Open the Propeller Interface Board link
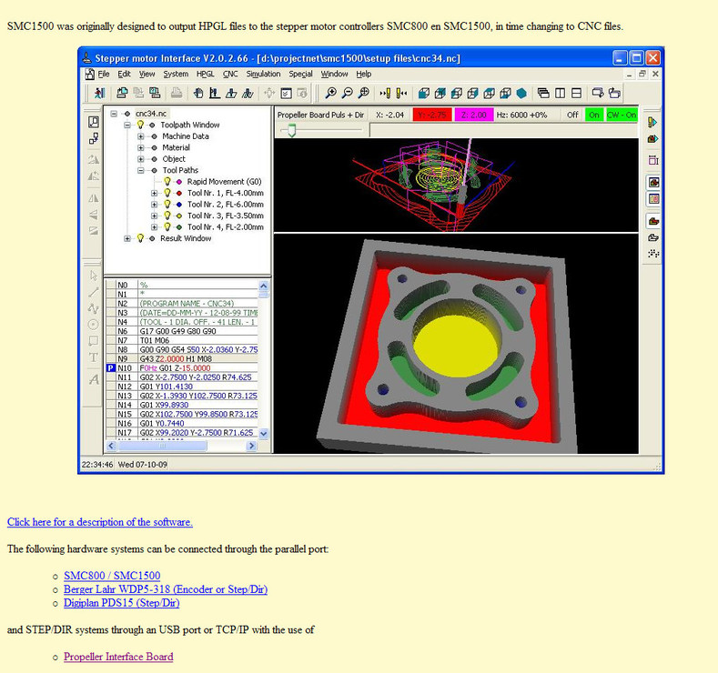The width and height of the screenshot is (718, 673). (x=118, y=657)
